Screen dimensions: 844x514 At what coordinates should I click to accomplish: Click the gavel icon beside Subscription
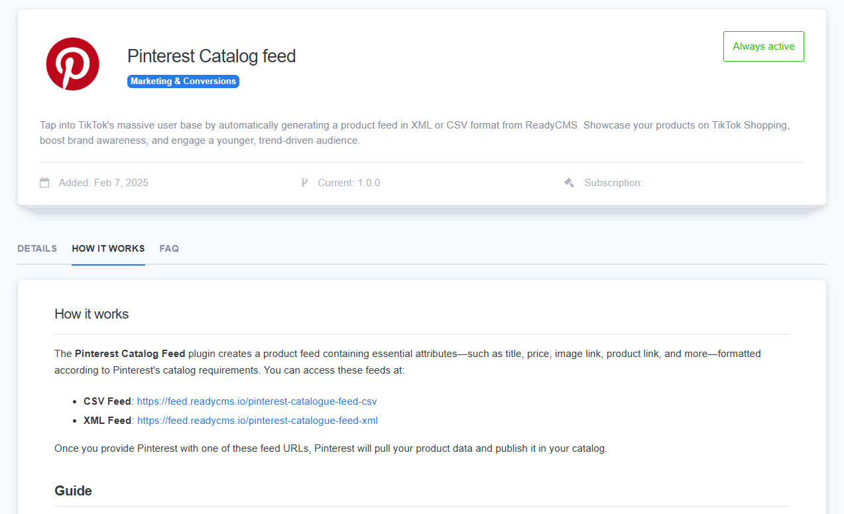[x=569, y=183]
